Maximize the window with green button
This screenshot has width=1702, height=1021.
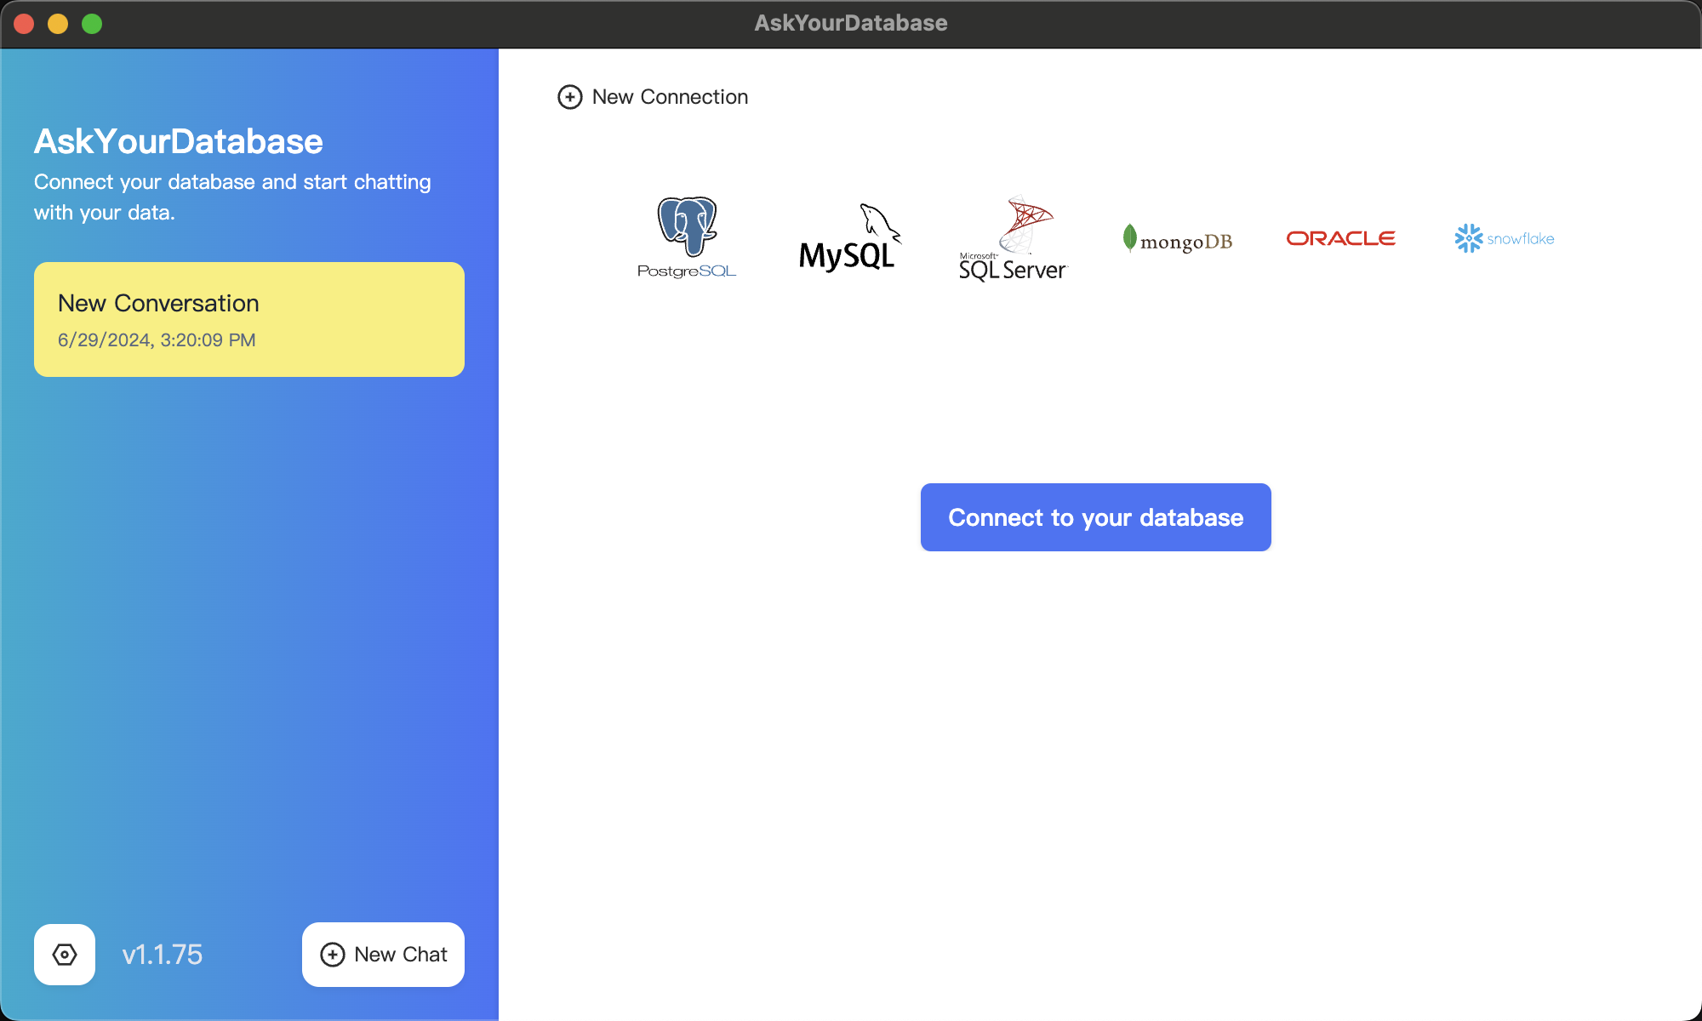92,24
